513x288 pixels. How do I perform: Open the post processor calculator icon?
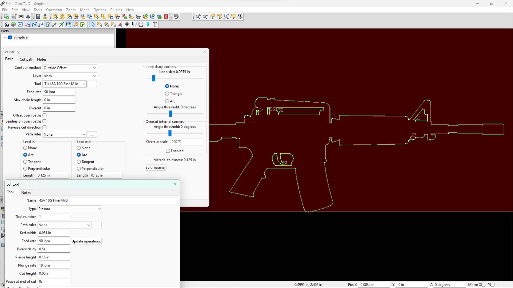[x=38, y=16]
